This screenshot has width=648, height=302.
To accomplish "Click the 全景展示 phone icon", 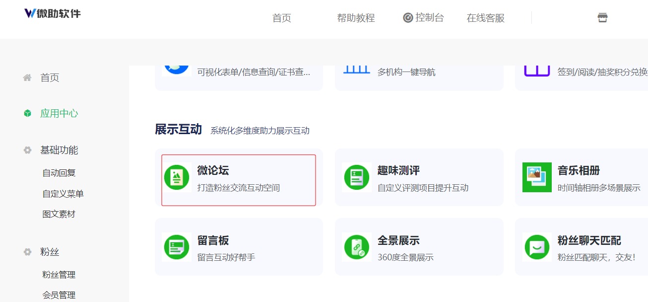I will point(357,247).
